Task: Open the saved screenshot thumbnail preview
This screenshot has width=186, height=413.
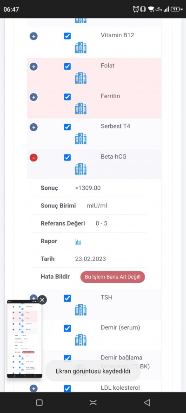Action: 25,339
